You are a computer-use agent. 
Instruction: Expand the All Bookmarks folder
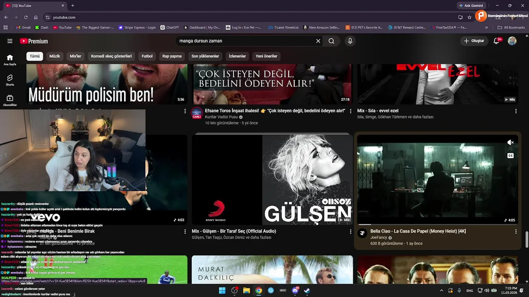point(511,28)
